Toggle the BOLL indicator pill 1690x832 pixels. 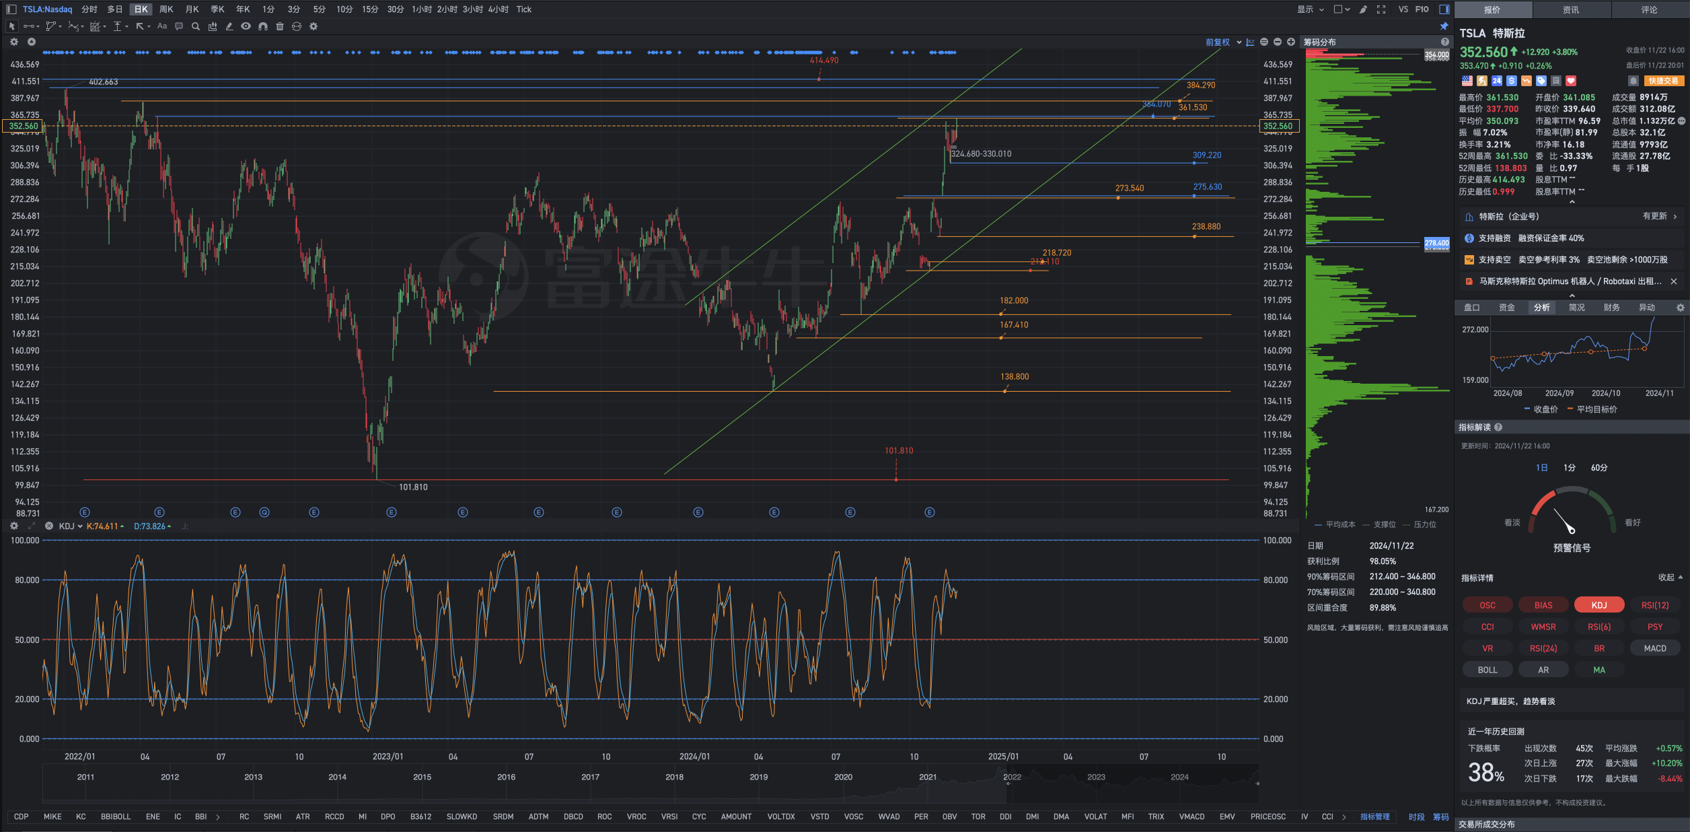coord(1487,670)
